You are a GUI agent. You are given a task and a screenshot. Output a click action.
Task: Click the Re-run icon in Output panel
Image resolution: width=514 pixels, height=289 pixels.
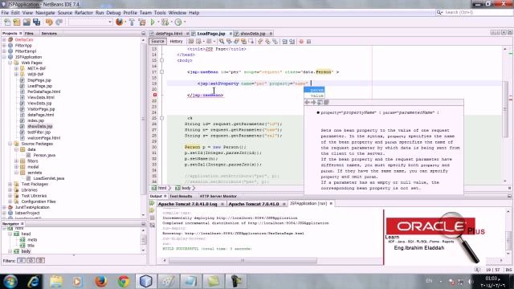point(152,203)
